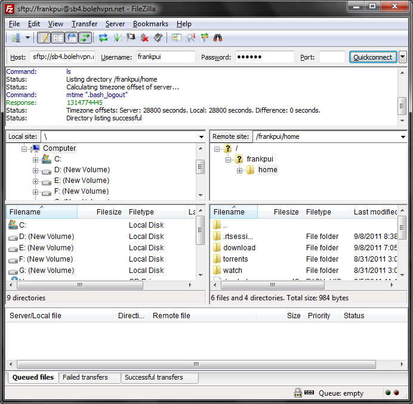413x404 pixels.
Task: Open Remote site path dropdown
Action: pyautogui.click(x=403, y=137)
